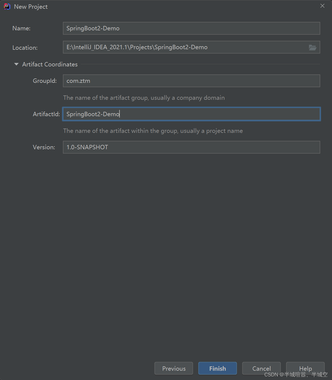
Task: Click the 'Artifact Coordinates' heading text
Action: 50,64
